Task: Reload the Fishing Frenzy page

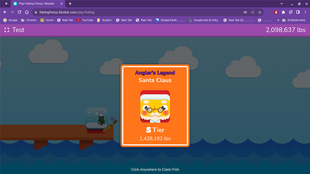Action: pyautogui.click(x=19, y=12)
